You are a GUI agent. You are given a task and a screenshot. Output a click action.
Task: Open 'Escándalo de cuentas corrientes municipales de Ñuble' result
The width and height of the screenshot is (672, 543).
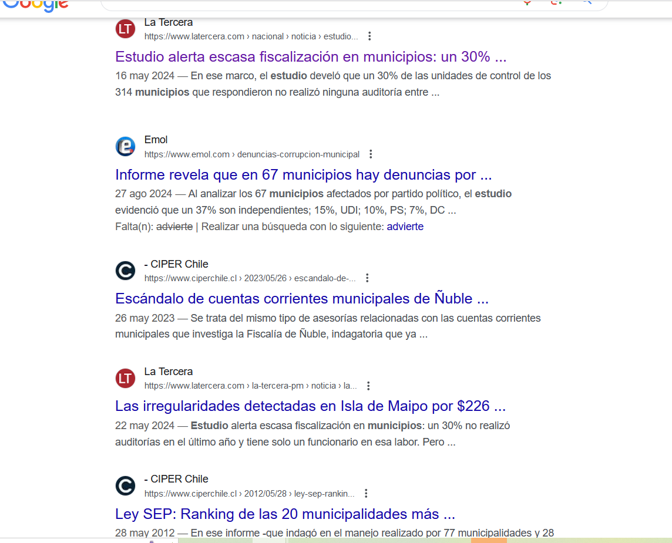pos(302,298)
